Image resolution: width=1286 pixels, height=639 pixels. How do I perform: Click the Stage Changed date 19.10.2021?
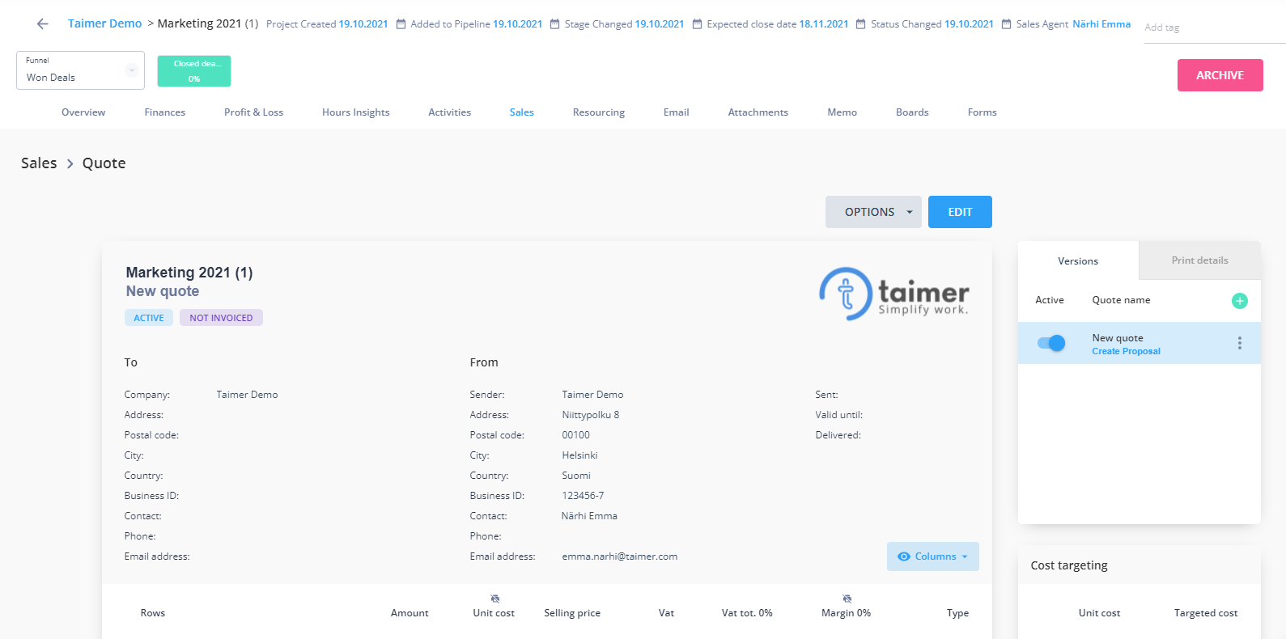coord(660,24)
